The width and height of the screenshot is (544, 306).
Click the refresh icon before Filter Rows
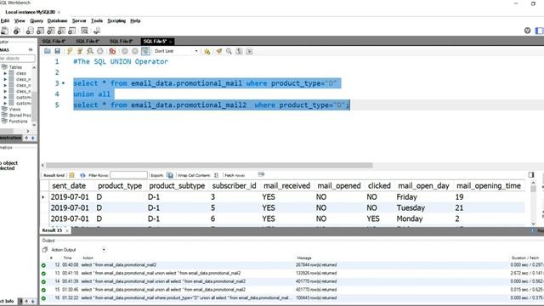pos(82,175)
